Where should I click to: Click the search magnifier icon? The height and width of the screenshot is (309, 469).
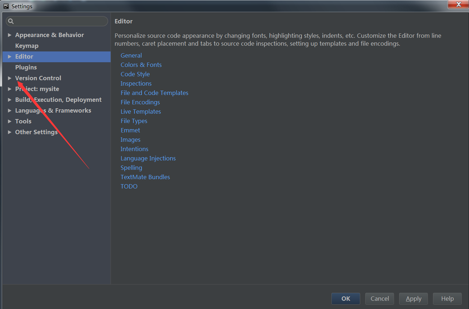(11, 22)
